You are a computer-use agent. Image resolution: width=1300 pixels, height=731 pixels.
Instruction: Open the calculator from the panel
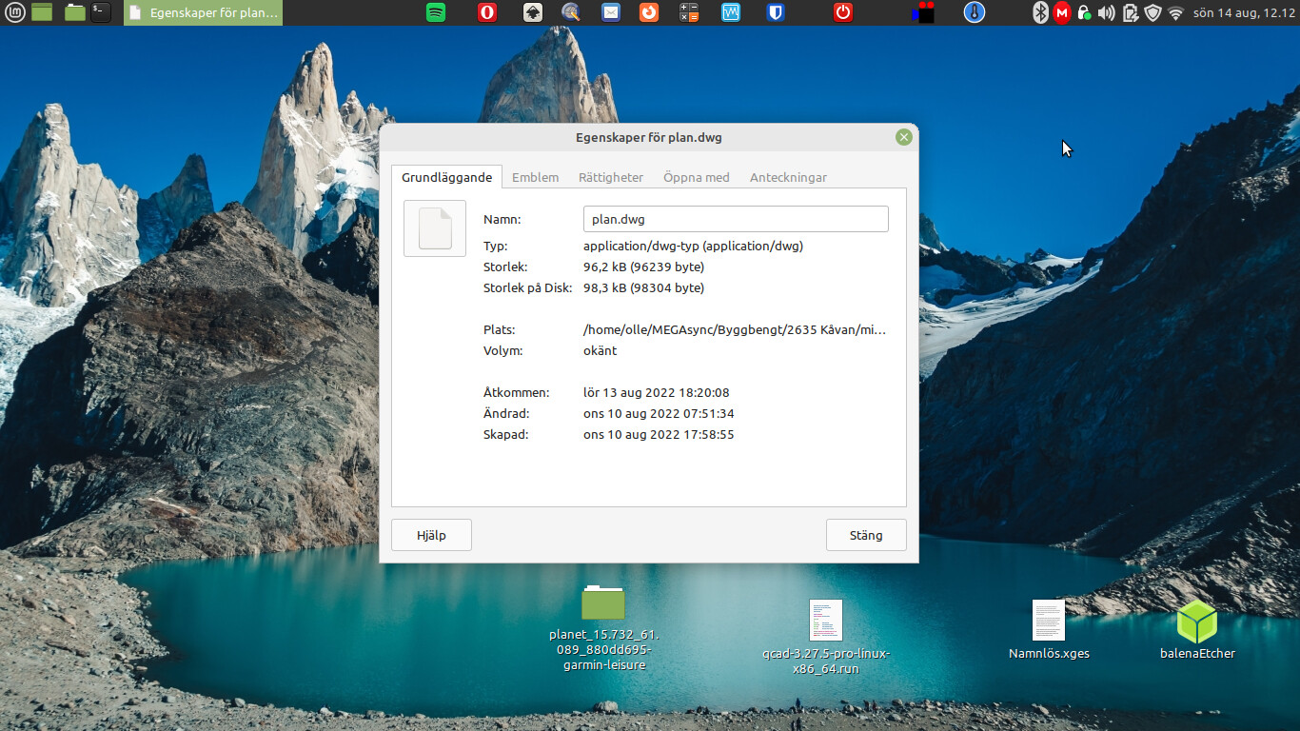(x=689, y=12)
